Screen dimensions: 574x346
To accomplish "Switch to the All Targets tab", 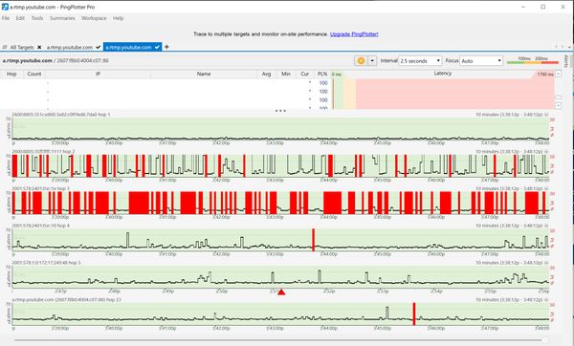I will pyautogui.click(x=22, y=47).
